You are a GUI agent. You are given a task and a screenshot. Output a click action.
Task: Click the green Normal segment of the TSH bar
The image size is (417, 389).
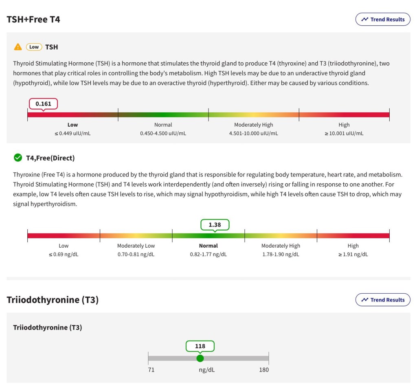[163, 115]
